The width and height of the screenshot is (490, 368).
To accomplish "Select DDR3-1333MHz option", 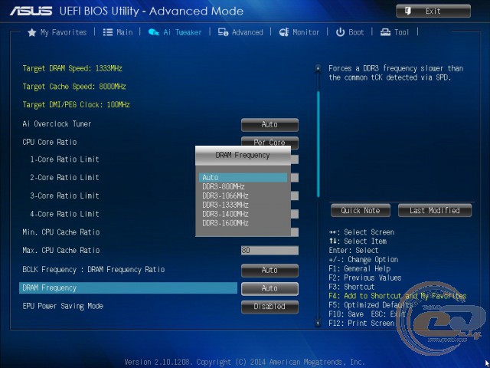I will tap(243, 205).
